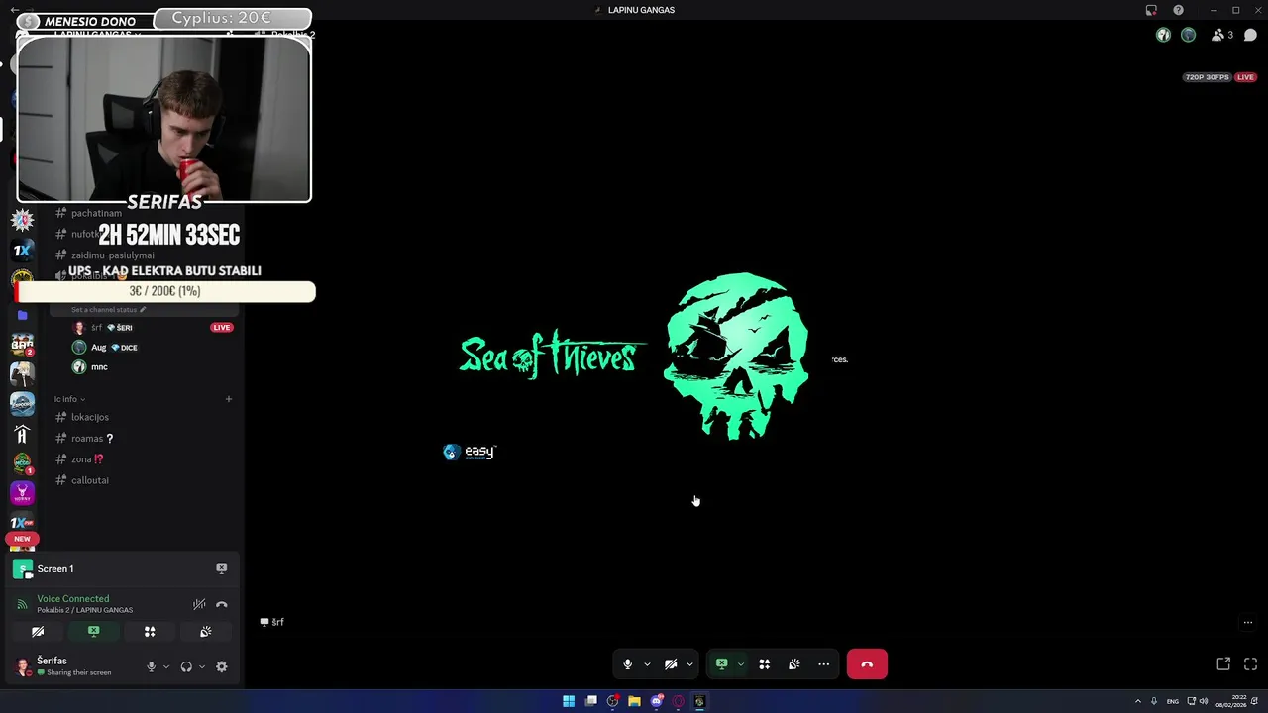1268x713 pixels.
Task: Enter fullscreen stream view
Action: (x=1250, y=663)
